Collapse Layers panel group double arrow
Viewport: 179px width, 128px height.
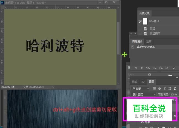[177, 77]
